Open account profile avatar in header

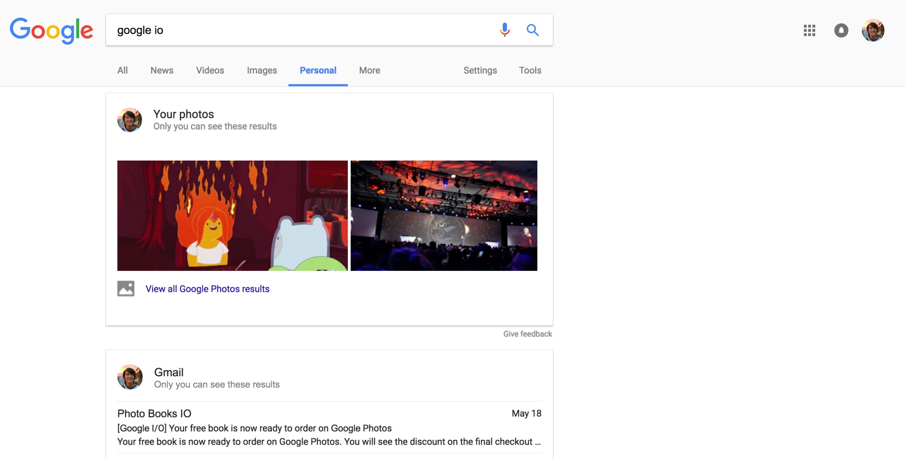(873, 31)
